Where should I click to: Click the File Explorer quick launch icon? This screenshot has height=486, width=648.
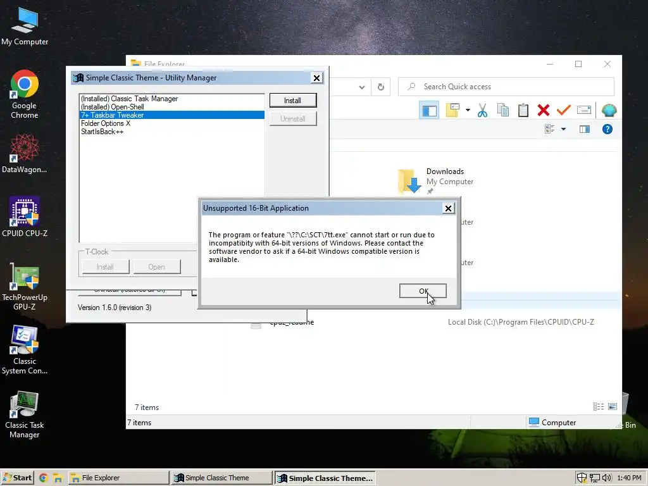[58, 478]
